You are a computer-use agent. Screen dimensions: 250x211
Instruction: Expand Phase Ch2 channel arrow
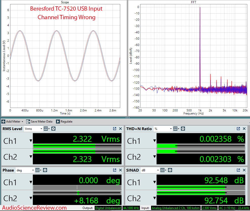[31, 198]
